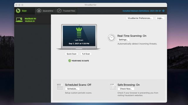The height and width of the screenshot is (105, 188).
Task: Click the Installed Malware Definitions text
Action: 142,11
